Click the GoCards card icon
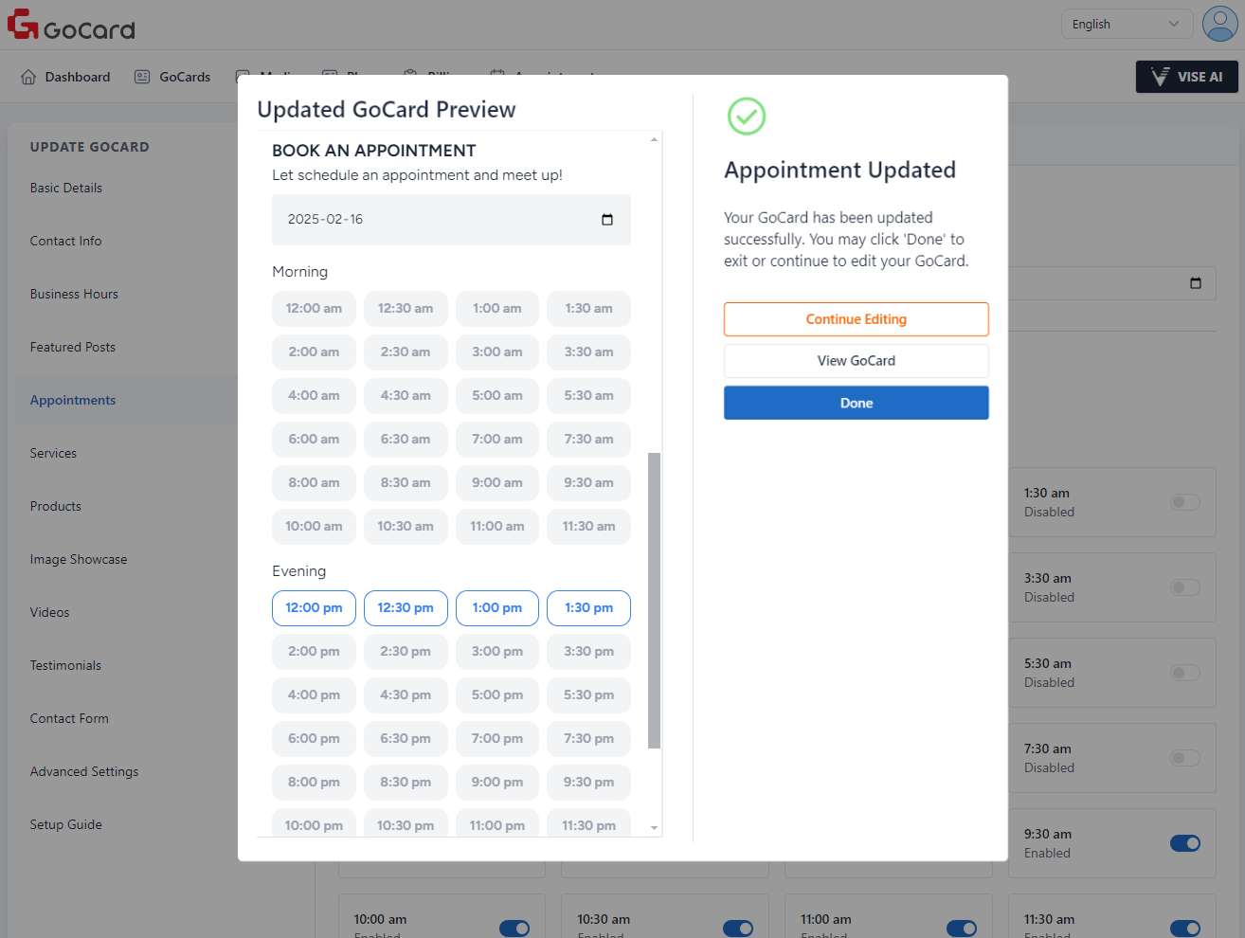 click(142, 77)
